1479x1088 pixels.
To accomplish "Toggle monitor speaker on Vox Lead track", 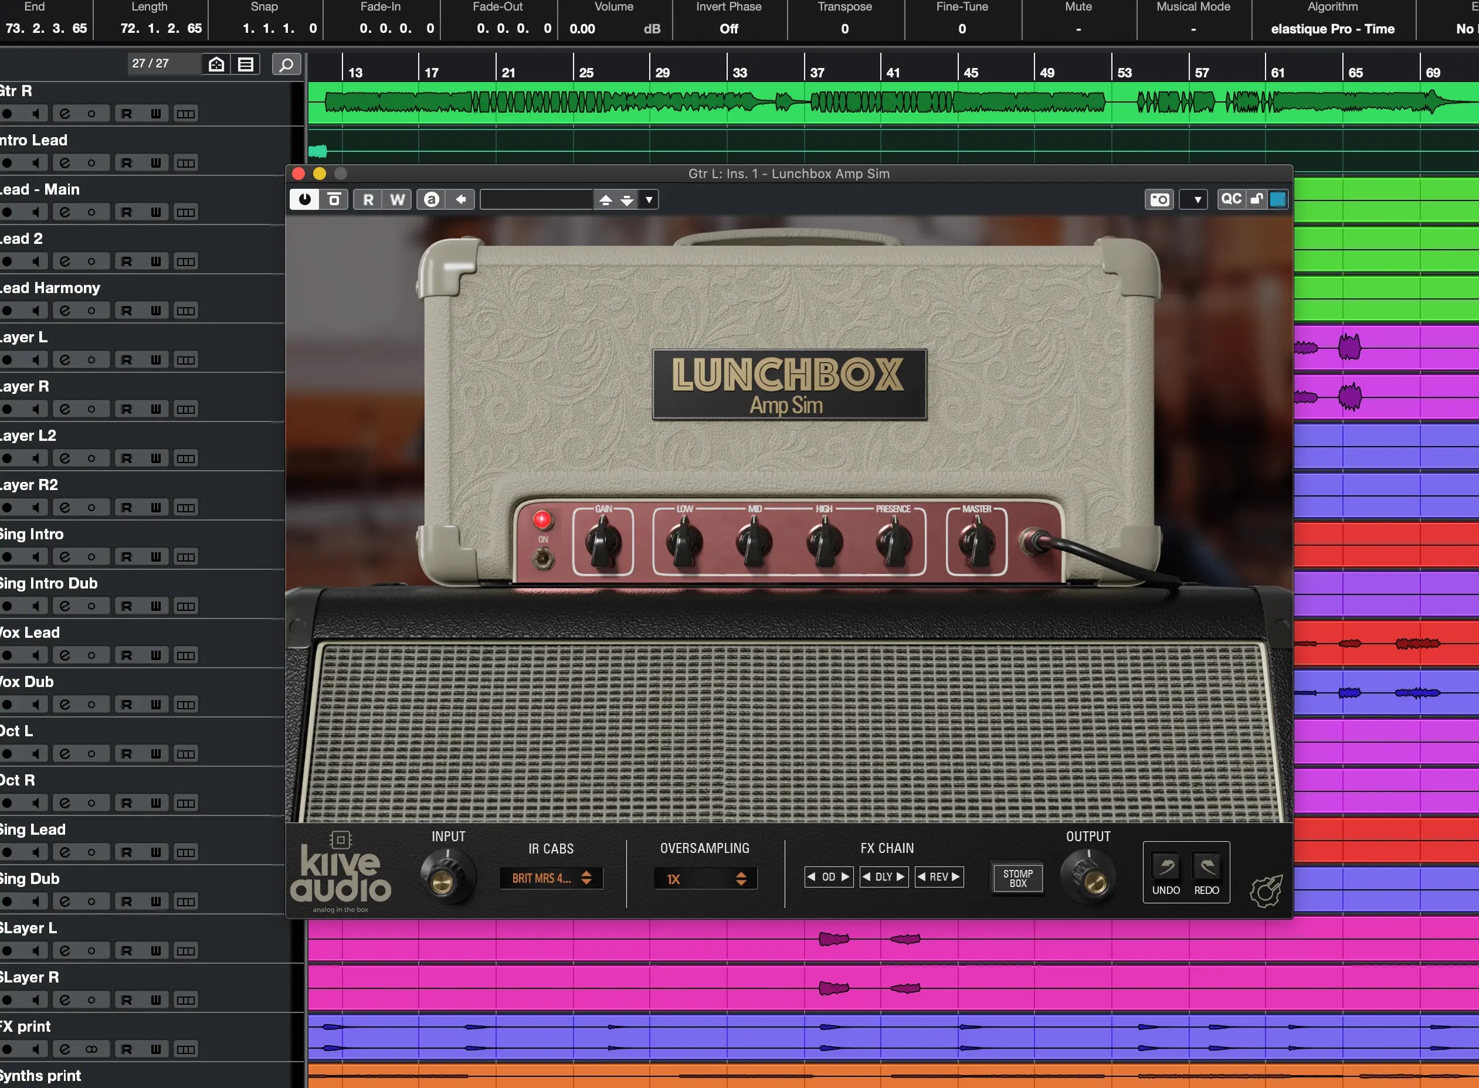I will tap(36, 655).
